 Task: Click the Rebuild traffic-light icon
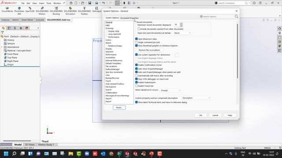124,3
